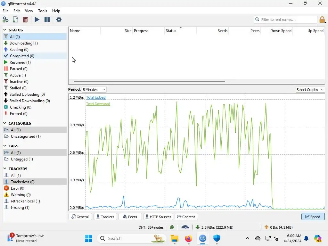The width and height of the screenshot is (328, 246).
Task: Collapse the CATEGORIES section
Action: pos(5,123)
